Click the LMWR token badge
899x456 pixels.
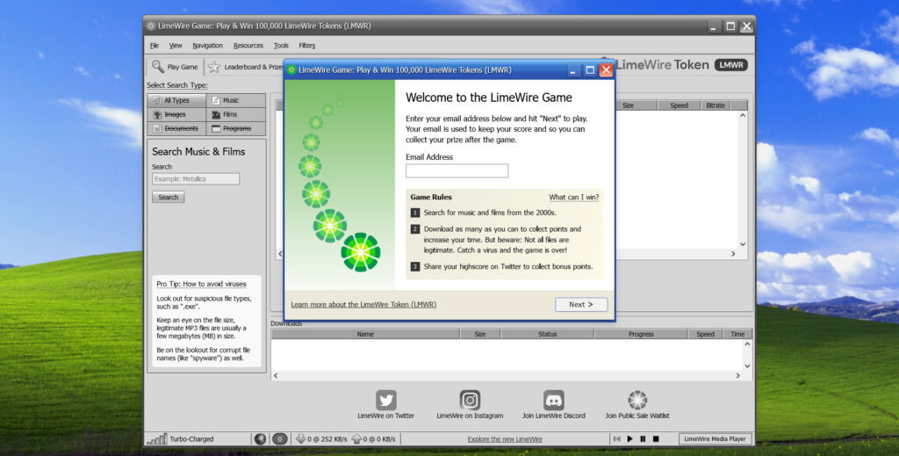(731, 65)
